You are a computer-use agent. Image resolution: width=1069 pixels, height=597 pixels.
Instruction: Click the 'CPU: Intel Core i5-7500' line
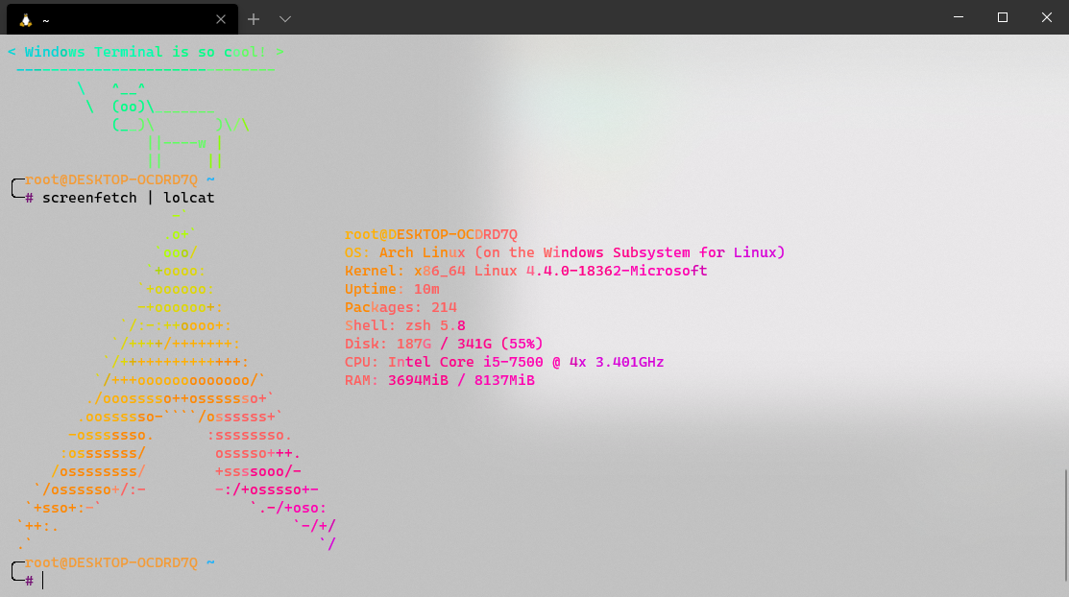[504, 362]
